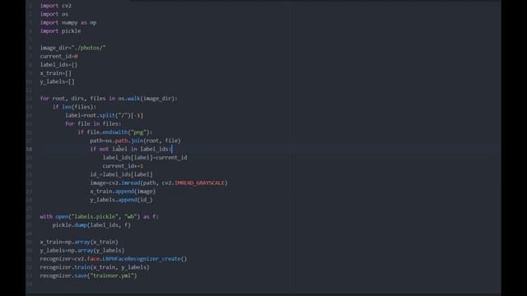Image resolution: width=527 pixels, height=296 pixels.
Task: Click the y_labels.append(id_) line
Action: [x=121, y=200]
